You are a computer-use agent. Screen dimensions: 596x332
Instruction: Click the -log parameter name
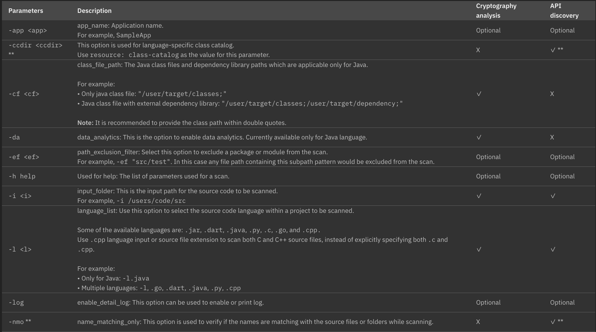[16, 303]
